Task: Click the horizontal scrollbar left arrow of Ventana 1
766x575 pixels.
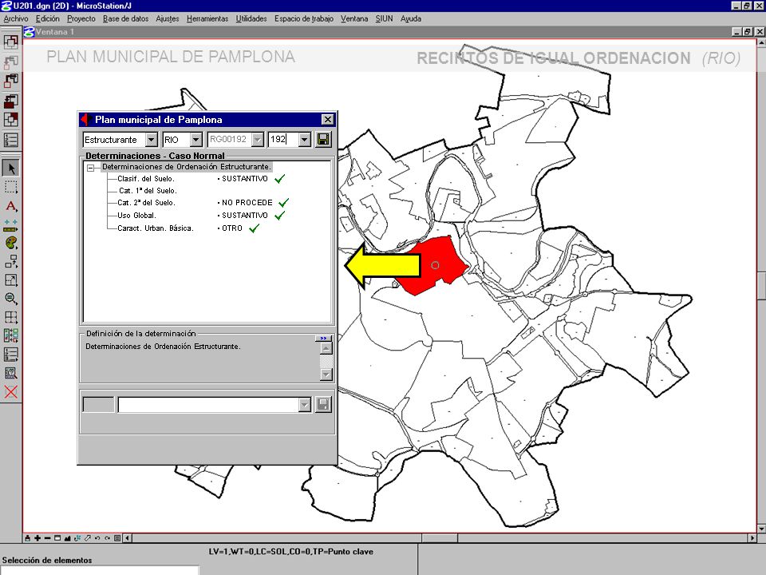Action: 127,537
